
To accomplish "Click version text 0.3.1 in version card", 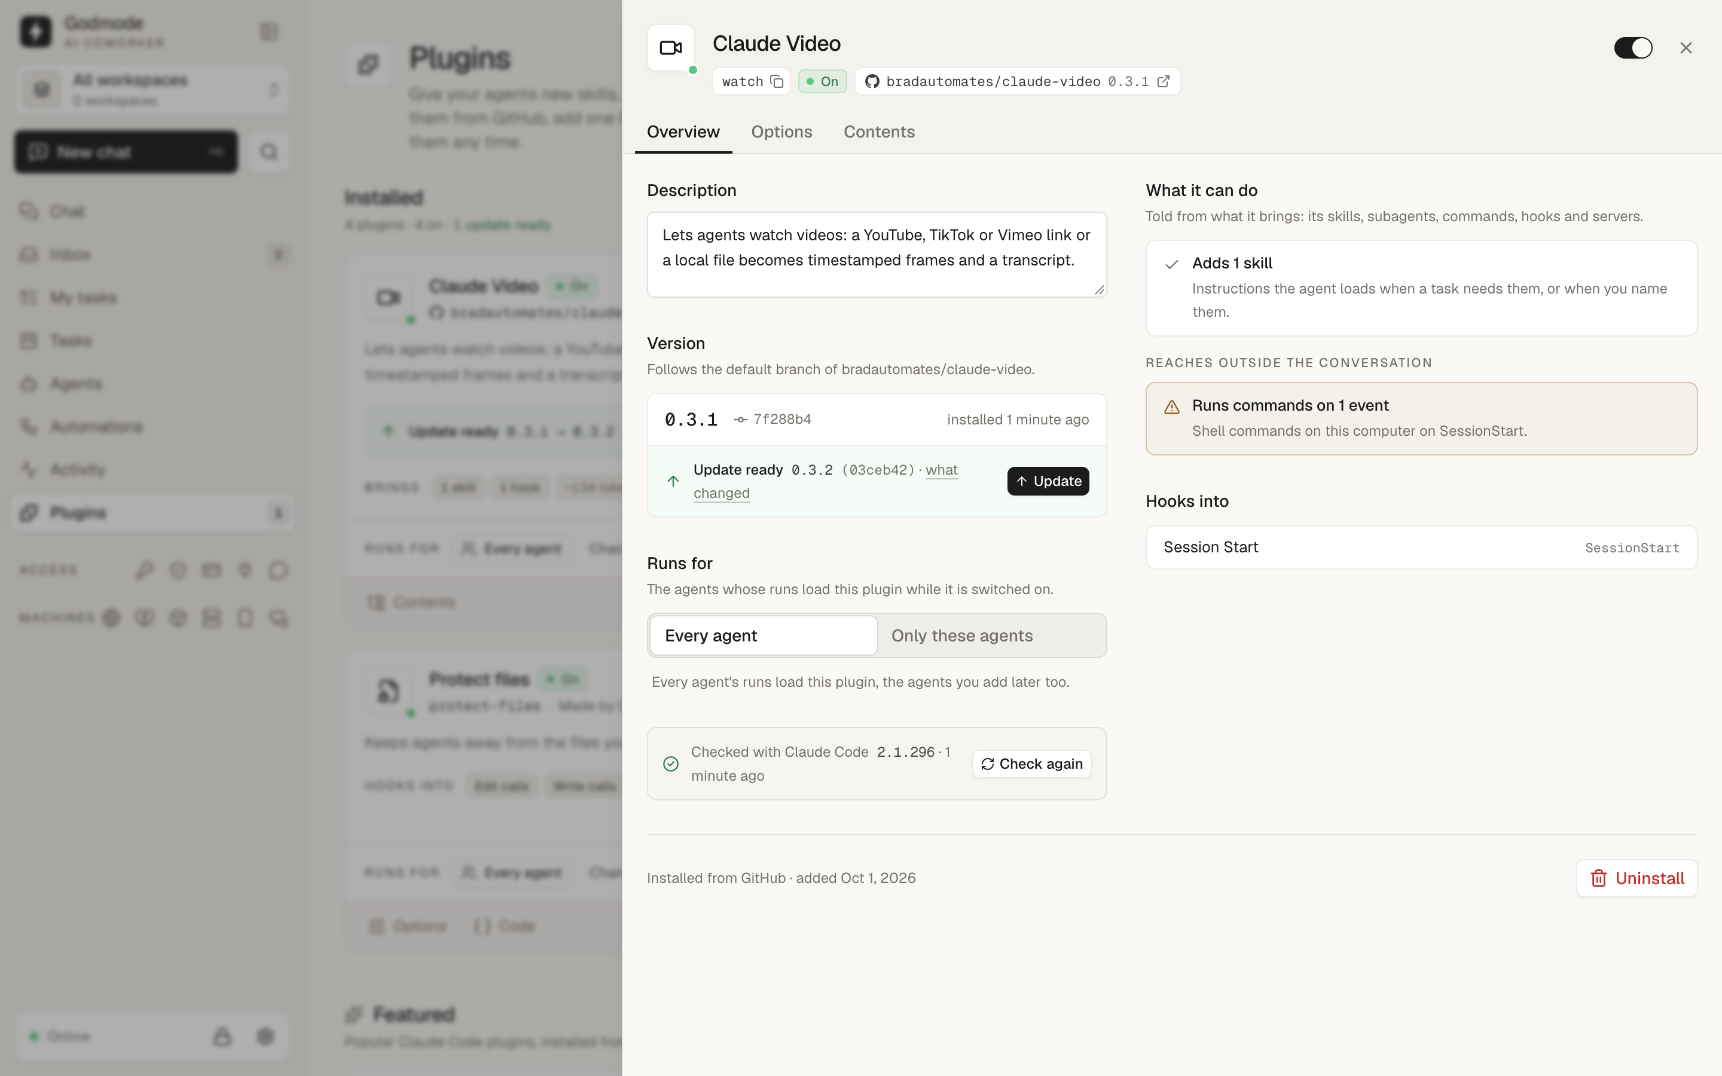I will (690, 419).
